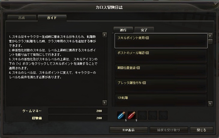Viewport: 219px width, 138px height.
Task: Click the guide text scroll-down arrow
Action: point(105,103)
